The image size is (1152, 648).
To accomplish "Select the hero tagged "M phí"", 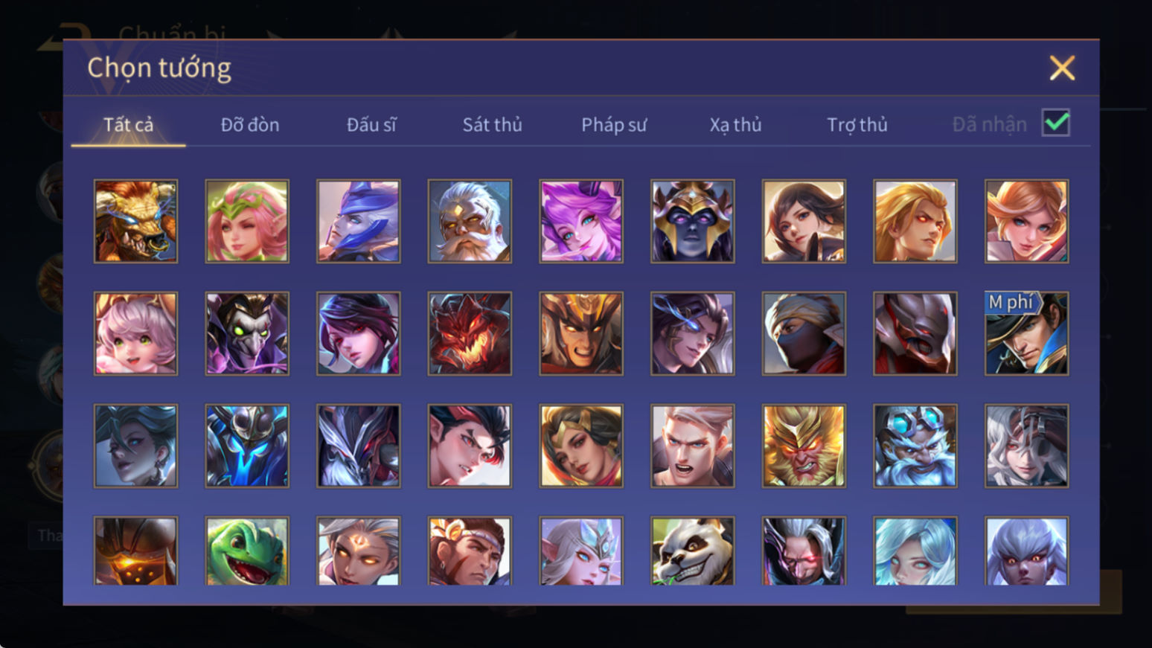I will tap(1026, 333).
